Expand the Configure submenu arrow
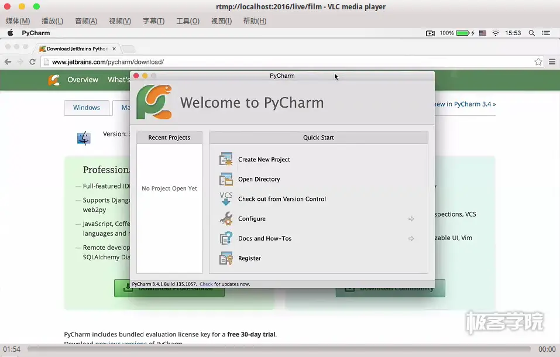 (x=411, y=219)
